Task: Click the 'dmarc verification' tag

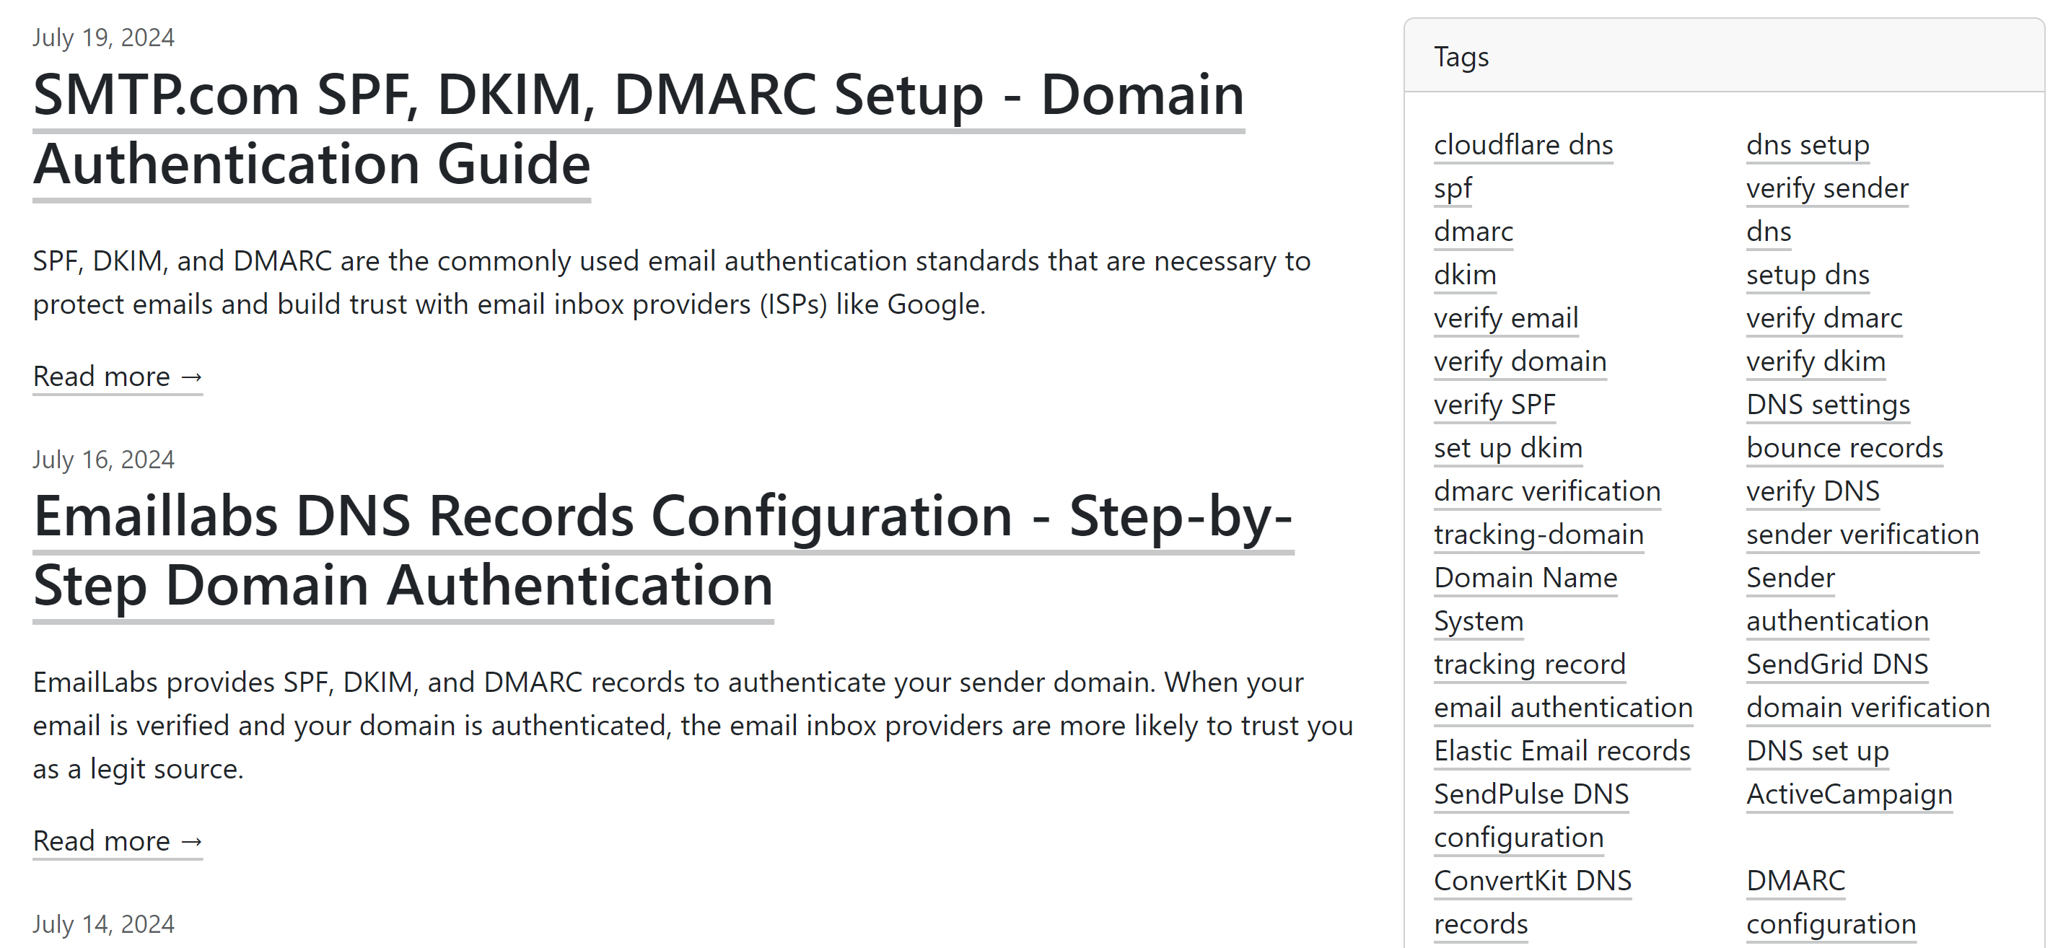Action: pyautogui.click(x=1547, y=492)
